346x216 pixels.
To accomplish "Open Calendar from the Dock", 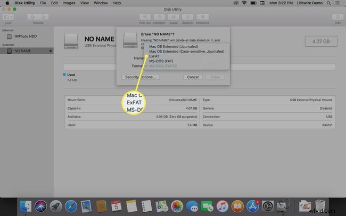I will [116, 206].
